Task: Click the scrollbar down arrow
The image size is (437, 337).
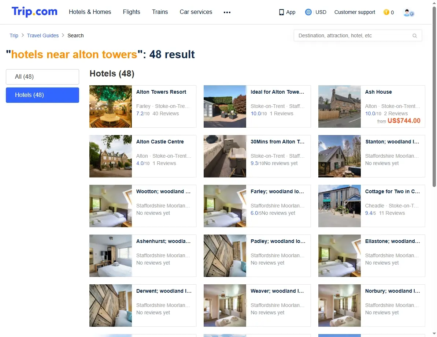Action: pos(434,333)
